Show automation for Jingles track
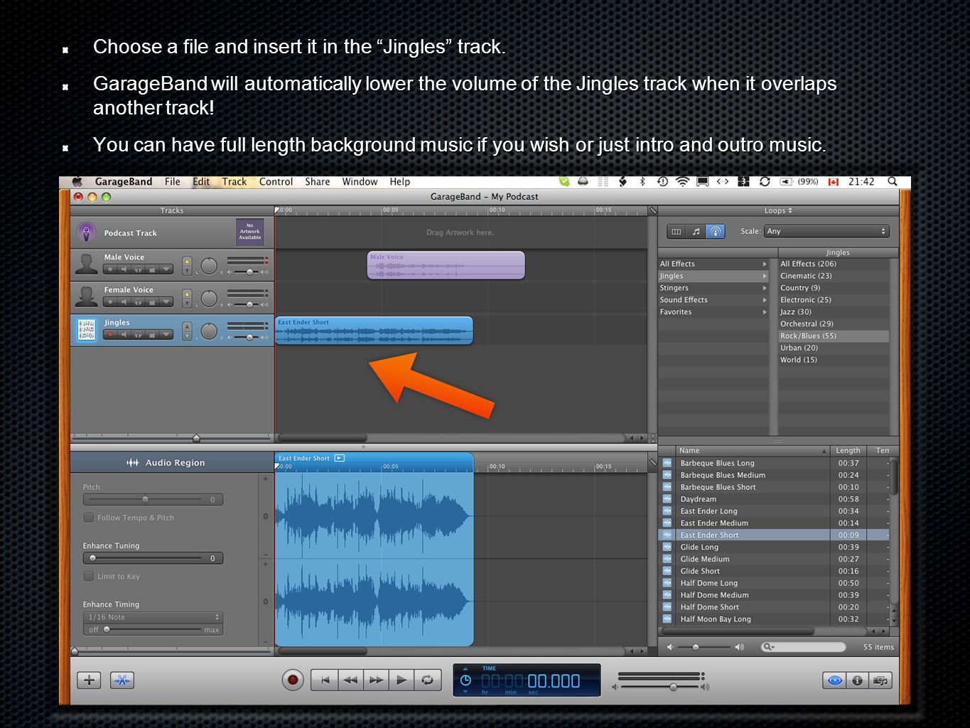Viewport: 970px width, 728px height. (x=166, y=334)
